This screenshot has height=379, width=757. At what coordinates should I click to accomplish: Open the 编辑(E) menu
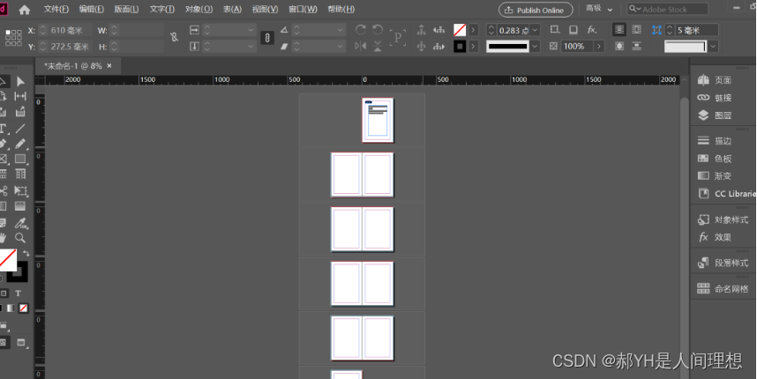(x=91, y=9)
